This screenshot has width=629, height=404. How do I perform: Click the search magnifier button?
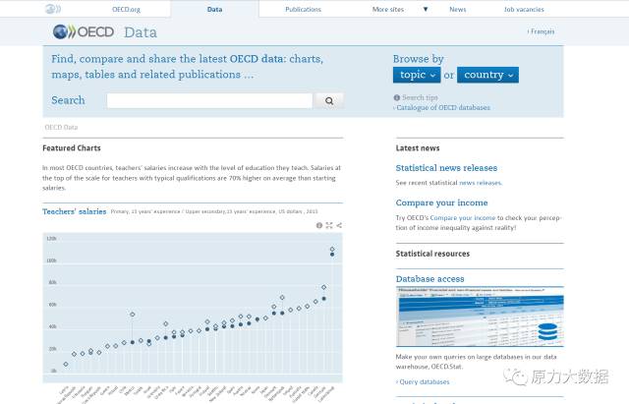point(329,100)
